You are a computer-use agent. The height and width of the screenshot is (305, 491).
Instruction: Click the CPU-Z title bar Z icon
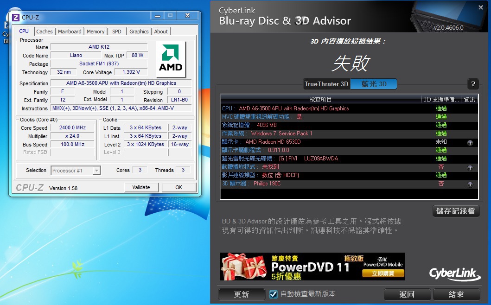click(x=16, y=18)
